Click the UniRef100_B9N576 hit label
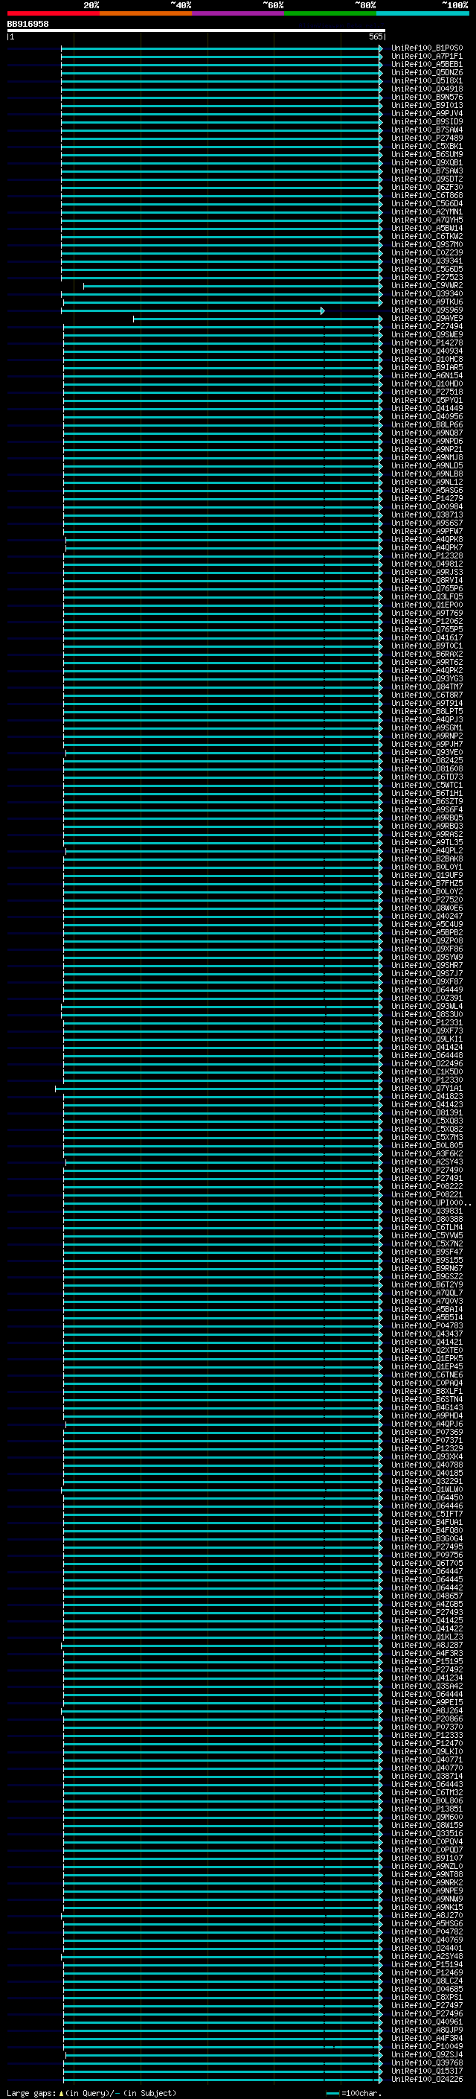Image resolution: width=476 pixels, height=2099 pixels. (427, 97)
